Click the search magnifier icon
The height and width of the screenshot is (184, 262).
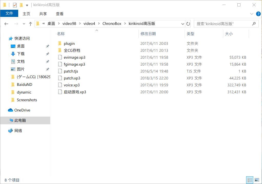pyautogui.click(x=254, y=24)
